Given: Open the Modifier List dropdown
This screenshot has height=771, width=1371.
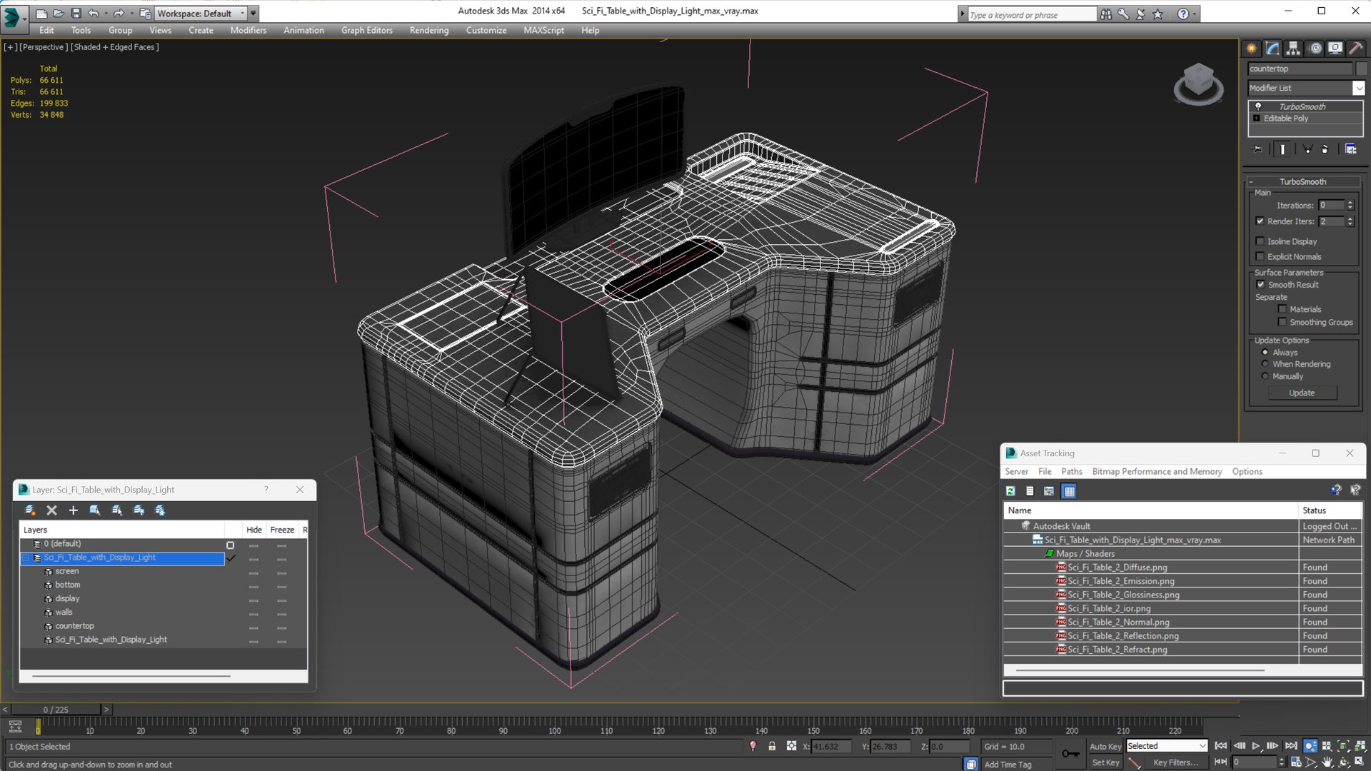Looking at the screenshot, I should 1357,88.
